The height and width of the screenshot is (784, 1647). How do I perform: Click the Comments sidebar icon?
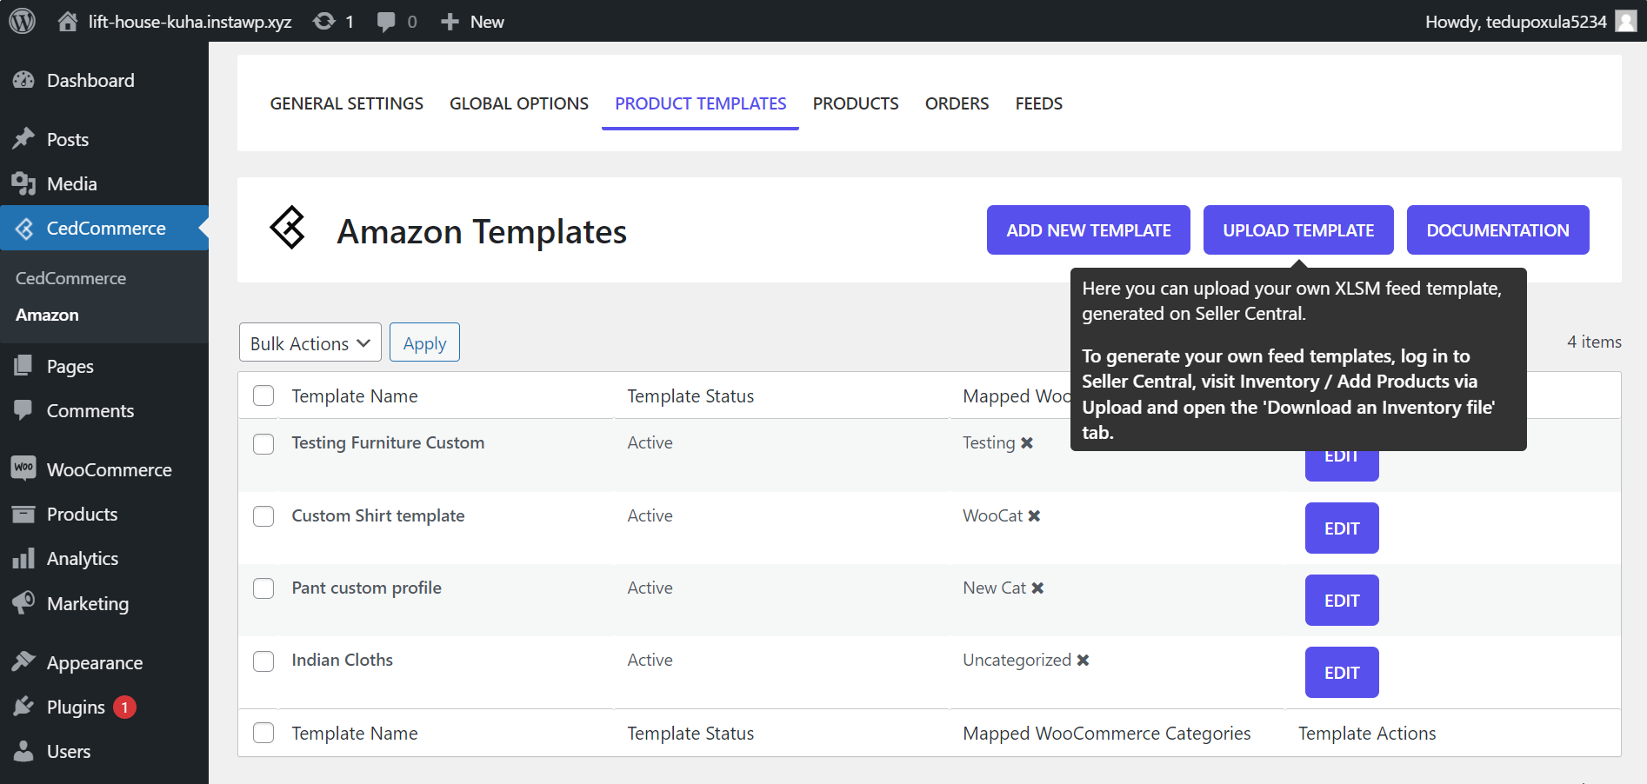[x=23, y=410]
